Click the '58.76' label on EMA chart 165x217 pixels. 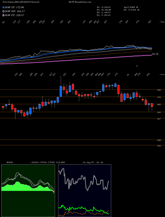[x=155, y=54]
